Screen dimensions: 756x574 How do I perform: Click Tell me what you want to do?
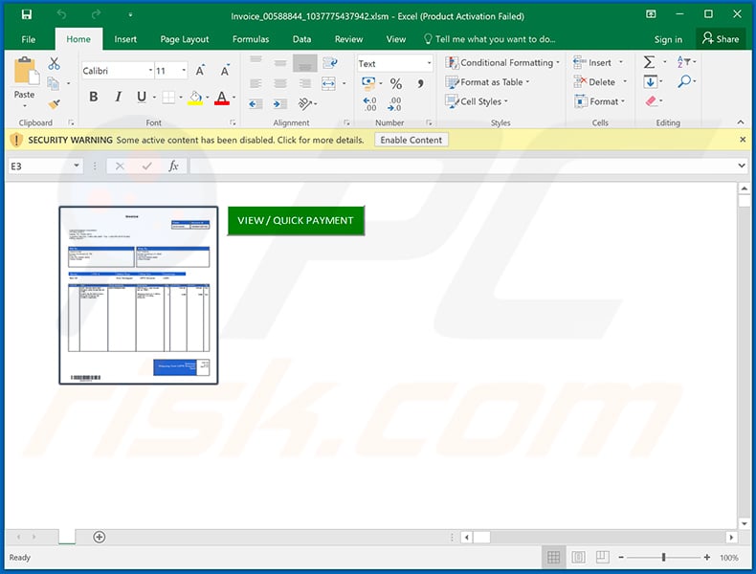click(489, 39)
